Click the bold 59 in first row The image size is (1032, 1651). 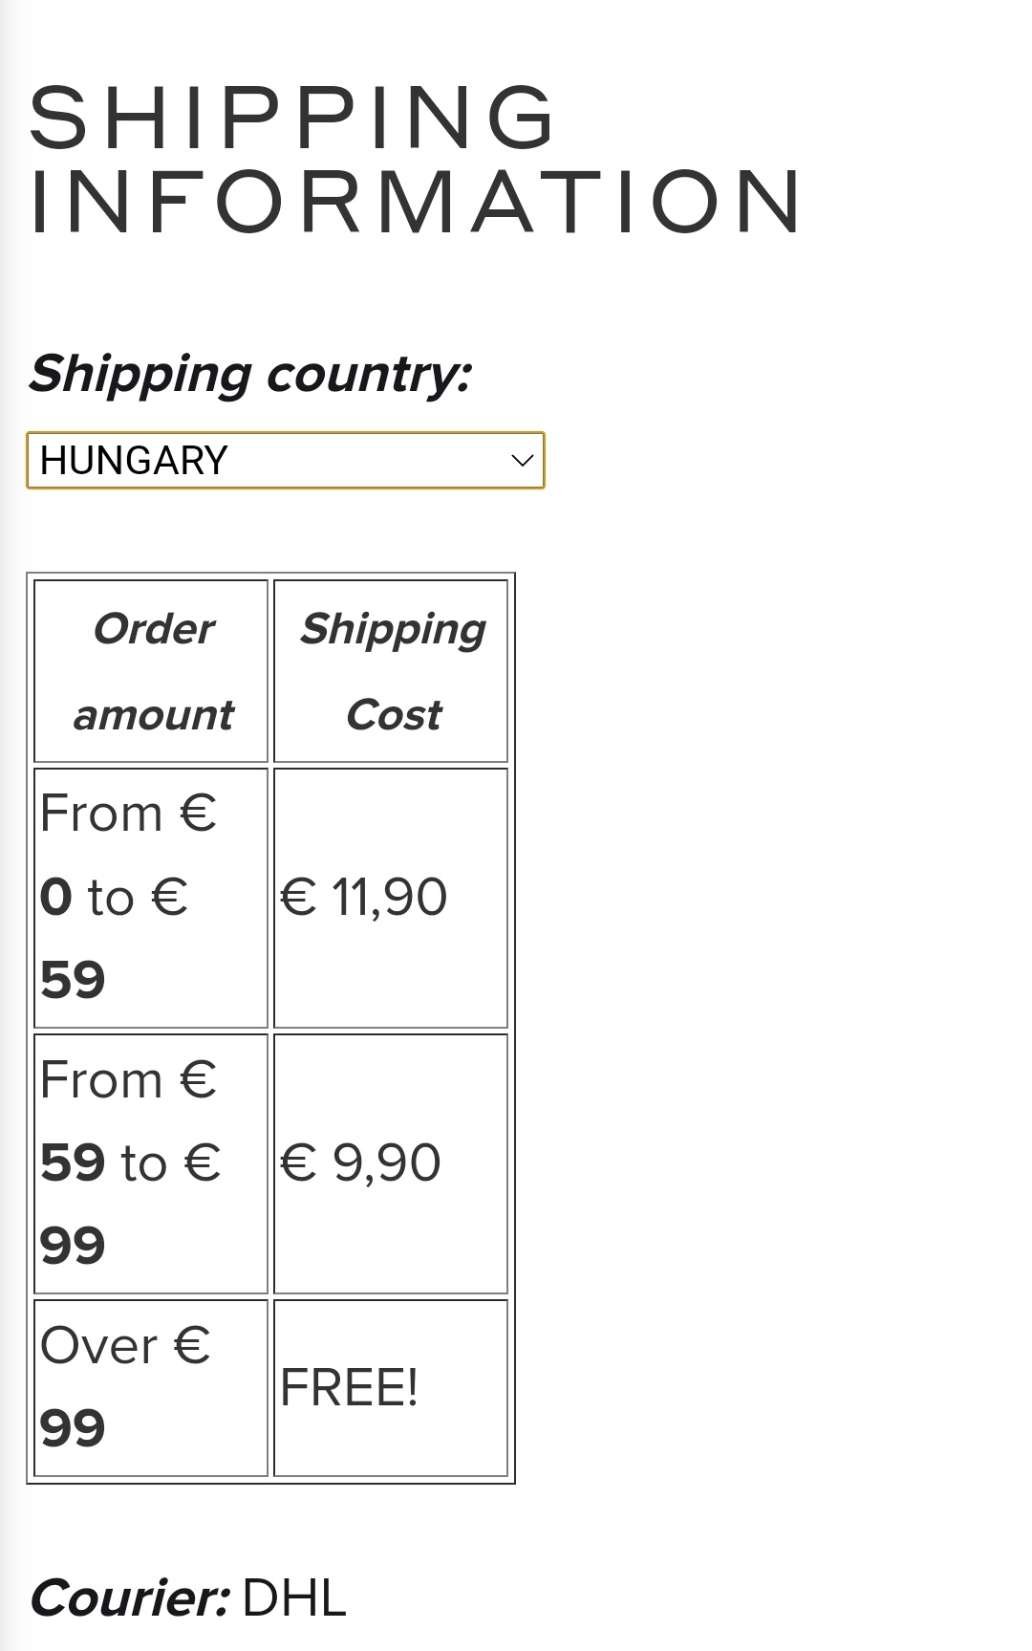pos(73,981)
